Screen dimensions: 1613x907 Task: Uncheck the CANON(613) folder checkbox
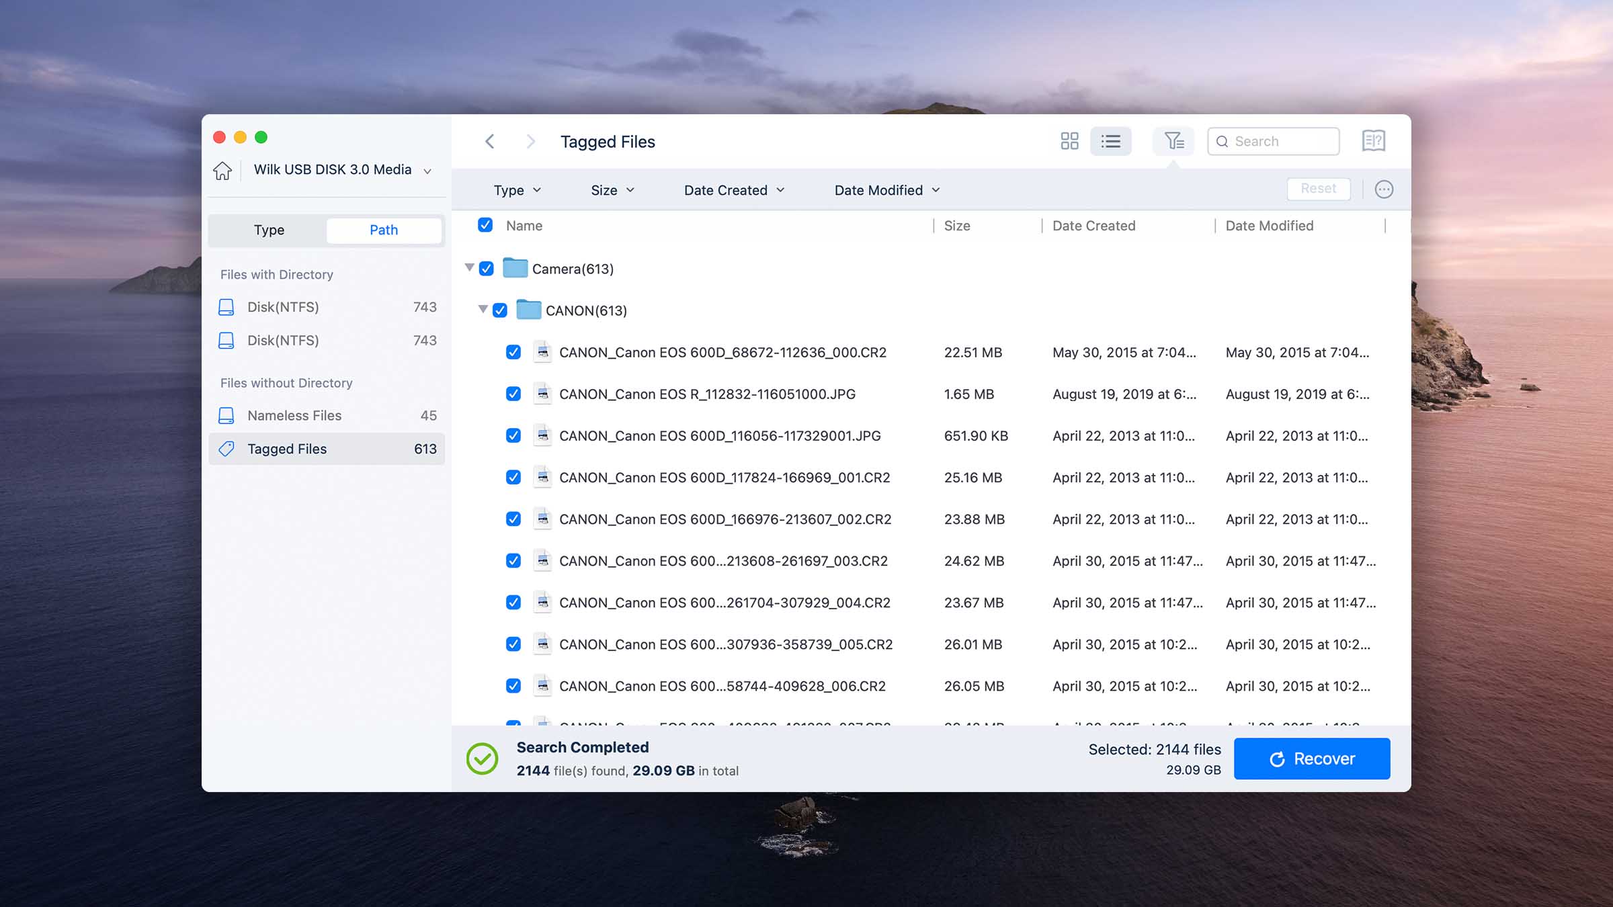point(499,310)
